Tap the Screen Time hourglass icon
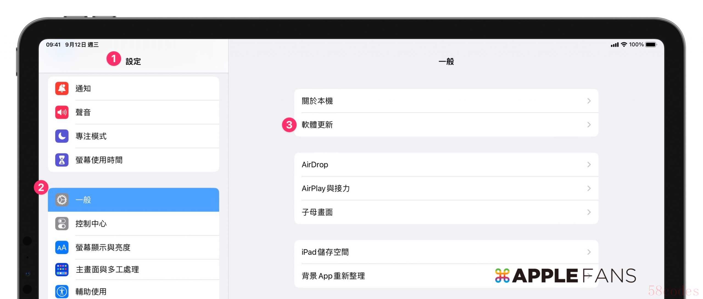 (x=62, y=160)
